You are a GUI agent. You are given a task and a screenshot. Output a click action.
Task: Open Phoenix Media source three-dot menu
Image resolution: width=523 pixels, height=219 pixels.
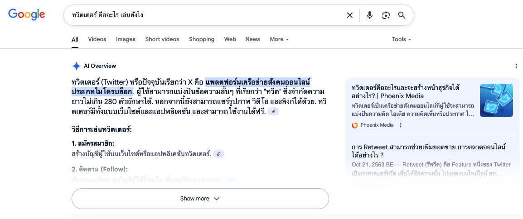tap(401, 125)
